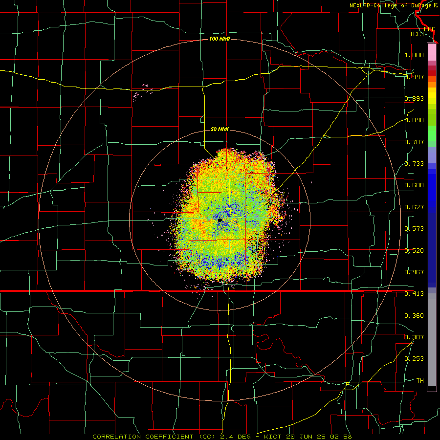Click the 0.680 scale label
Image resolution: width=440 pixels, height=440 pixels.
pos(414,185)
